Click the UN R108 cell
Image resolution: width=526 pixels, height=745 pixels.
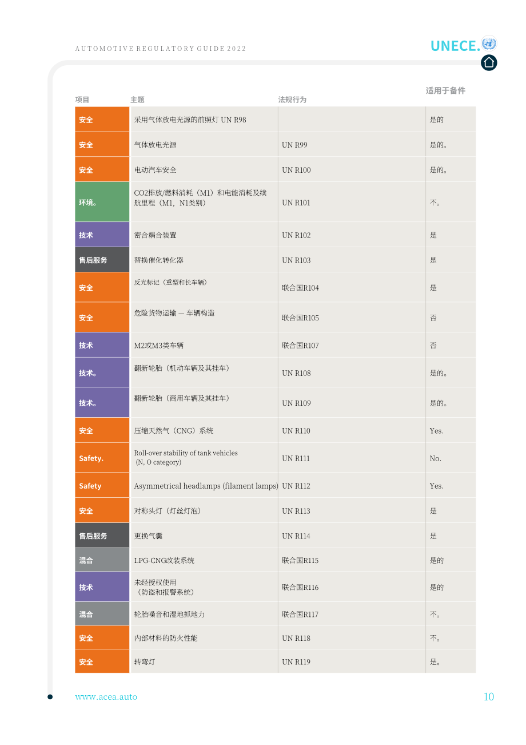tap(352, 372)
